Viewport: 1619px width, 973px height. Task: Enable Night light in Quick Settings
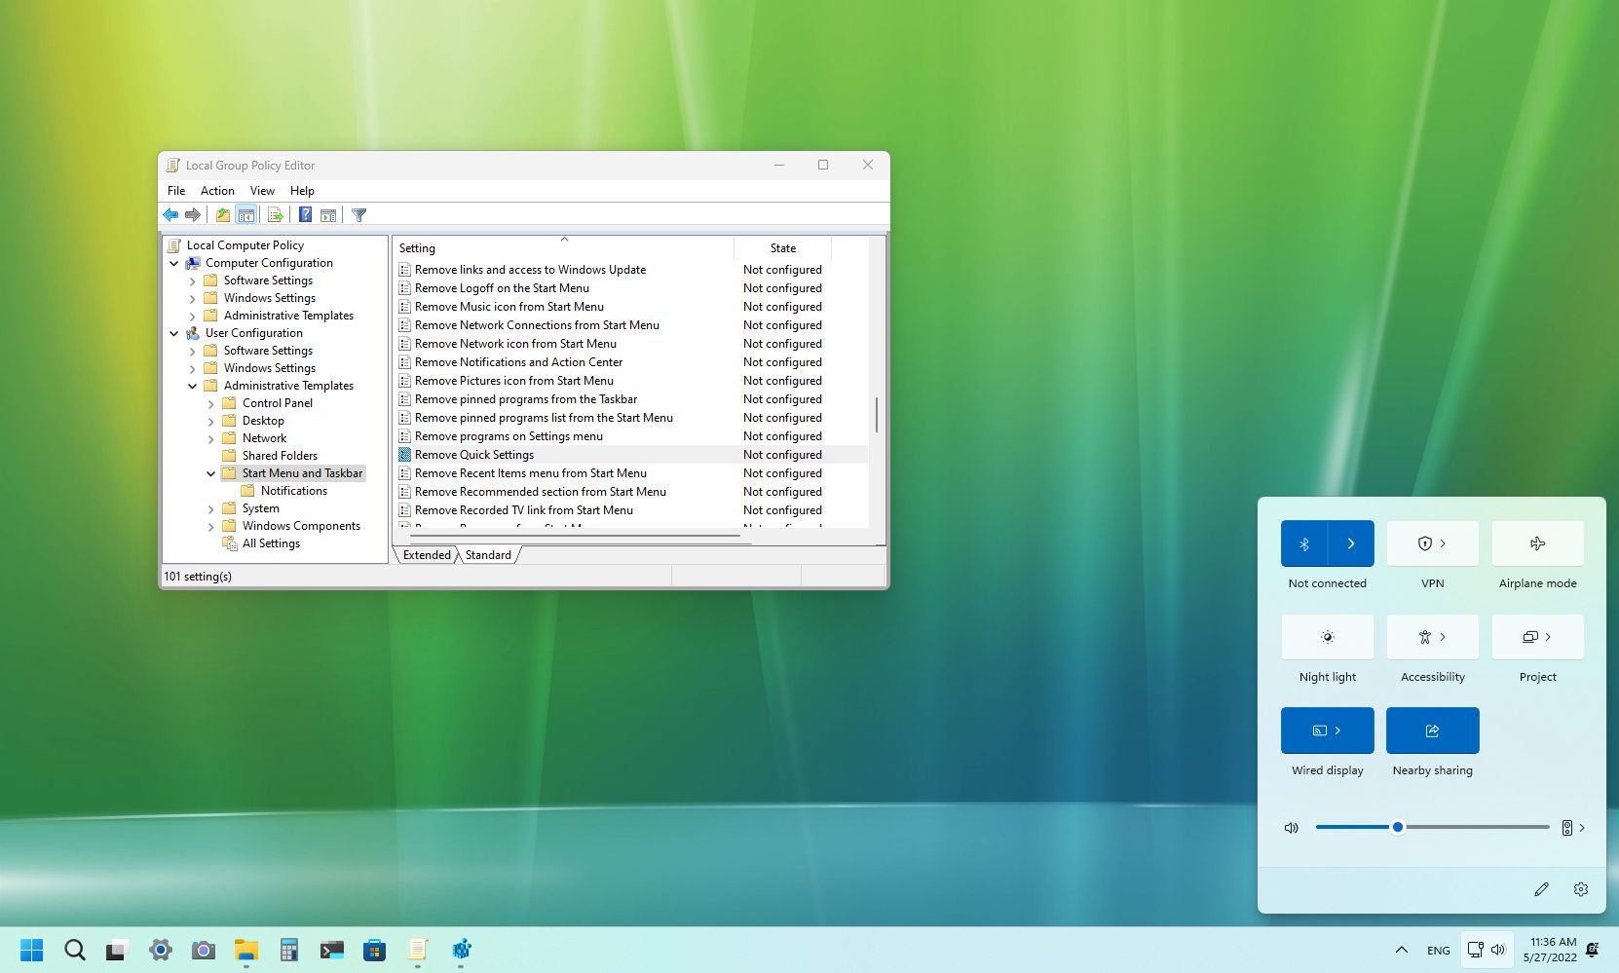coord(1327,637)
